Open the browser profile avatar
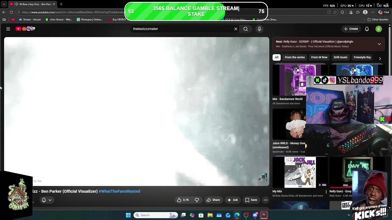The width and height of the screenshot is (392, 220). point(365,12)
